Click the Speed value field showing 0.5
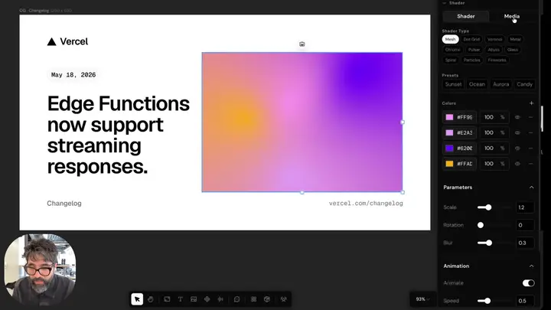551x310 pixels. pos(525,301)
